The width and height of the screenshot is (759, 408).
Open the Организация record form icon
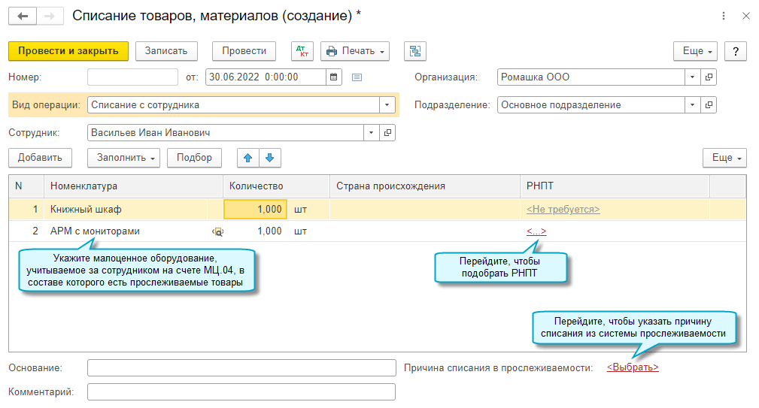[709, 77]
